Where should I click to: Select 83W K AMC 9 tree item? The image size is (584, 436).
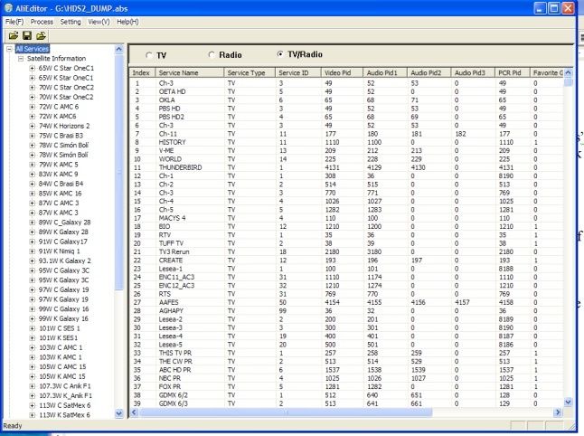[58, 174]
